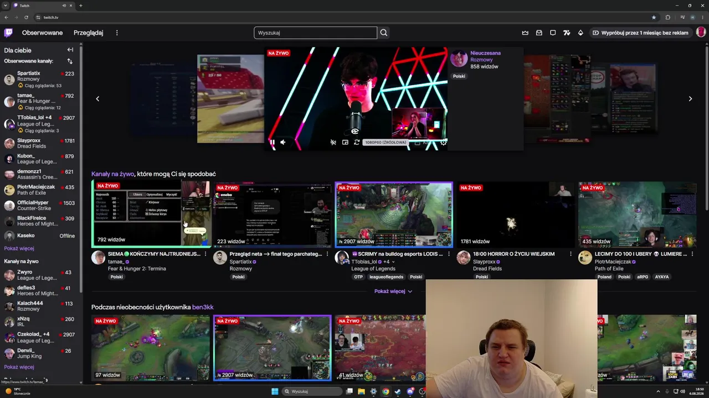Open a new Chrome tab
Image resolution: width=709 pixels, height=398 pixels.
tap(80, 6)
